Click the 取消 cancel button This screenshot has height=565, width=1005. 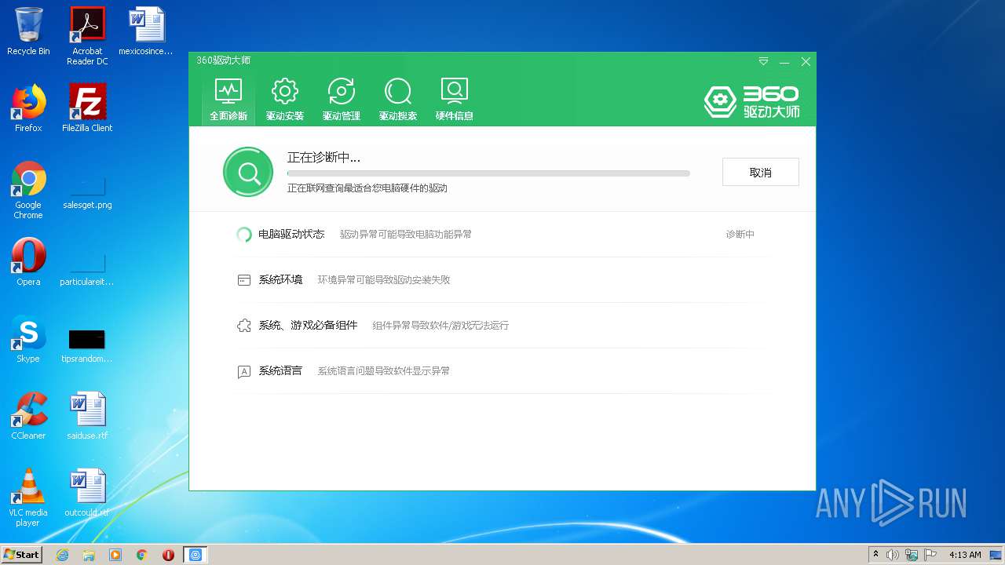760,172
